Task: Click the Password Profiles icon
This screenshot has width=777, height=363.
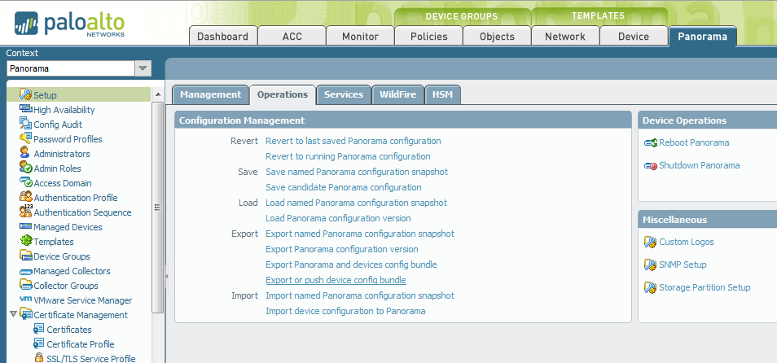Action: 26,139
